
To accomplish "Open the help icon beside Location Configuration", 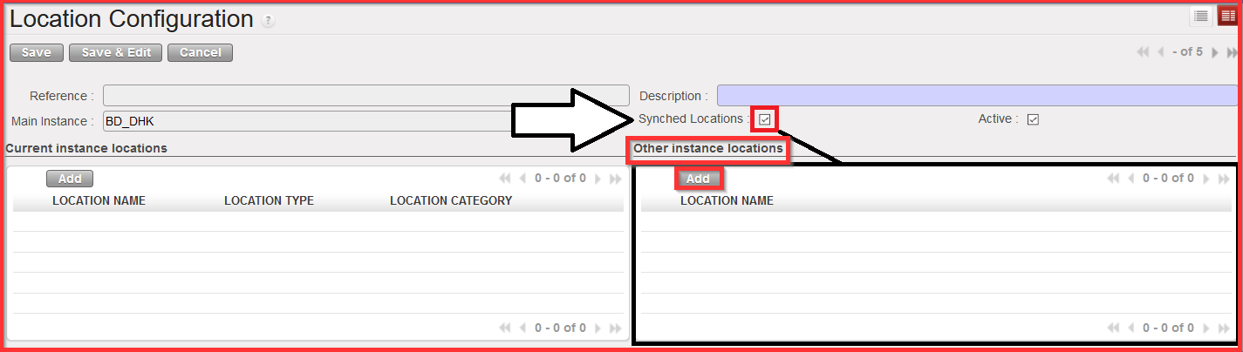I will (x=268, y=20).
